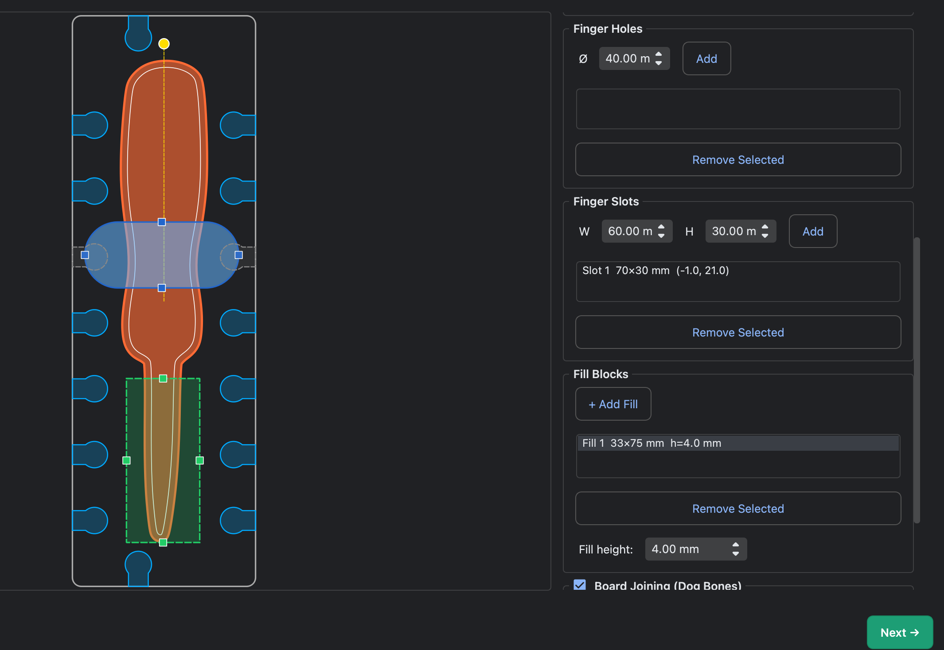
Task: Click Add button for finger holes
Action: point(706,58)
